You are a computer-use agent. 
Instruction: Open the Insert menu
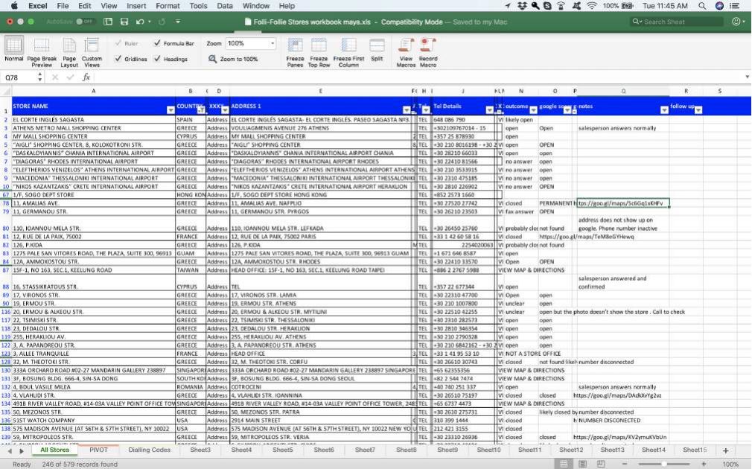(136, 6)
